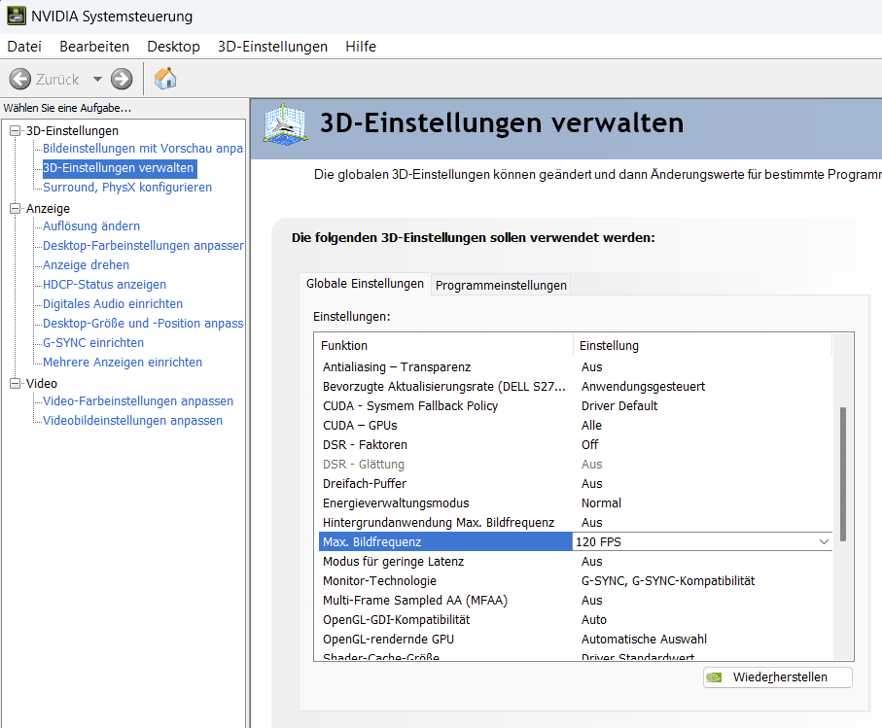This screenshot has height=728, width=882.
Task: Click the 3D settings header cube icon
Action: pyautogui.click(x=286, y=124)
